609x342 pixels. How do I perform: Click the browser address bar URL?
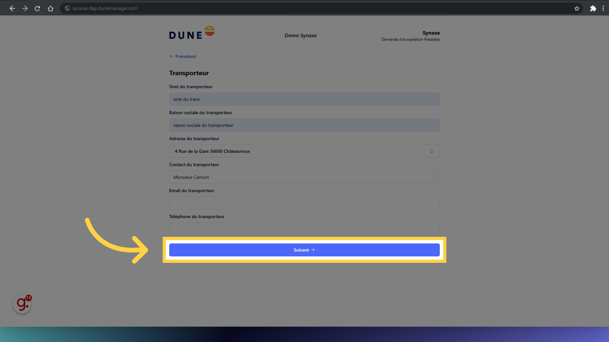click(105, 9)
